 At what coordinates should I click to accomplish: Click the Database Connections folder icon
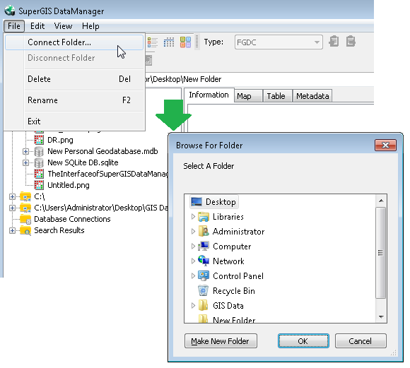[25, 219]
